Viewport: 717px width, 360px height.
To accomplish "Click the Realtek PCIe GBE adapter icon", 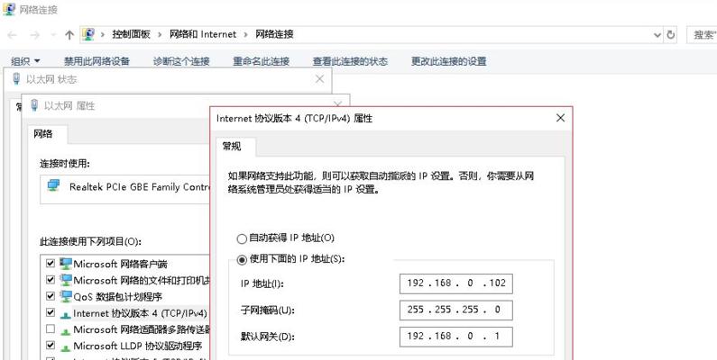I will [x=53, y=185].
